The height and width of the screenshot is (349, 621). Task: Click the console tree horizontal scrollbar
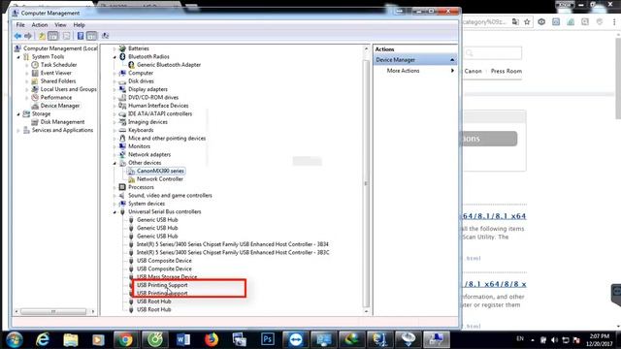click(53, 312)
